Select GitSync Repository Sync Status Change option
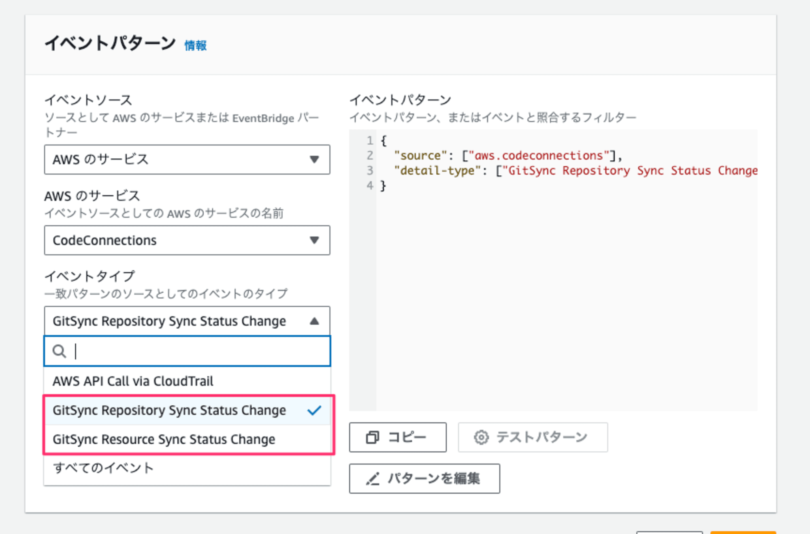 pos(187,410)
